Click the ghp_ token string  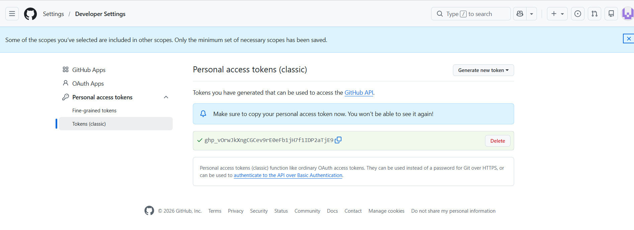tap(269, 140)
